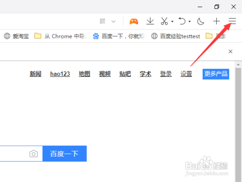242x182 pixels.
Task: Open the orange game controller icon
Action: coord(134,21)
